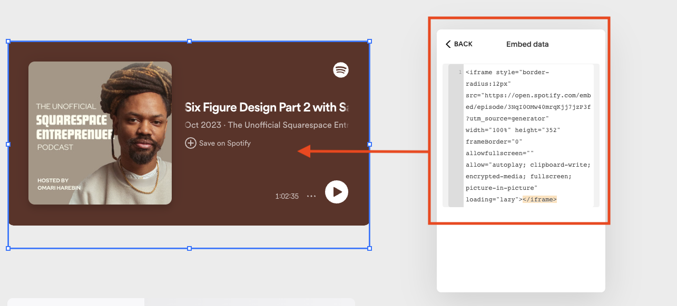The height and width of the screenshot is (306, 677).
Task: Click inside the embed code editor field
Action: [x=521, y=136]
